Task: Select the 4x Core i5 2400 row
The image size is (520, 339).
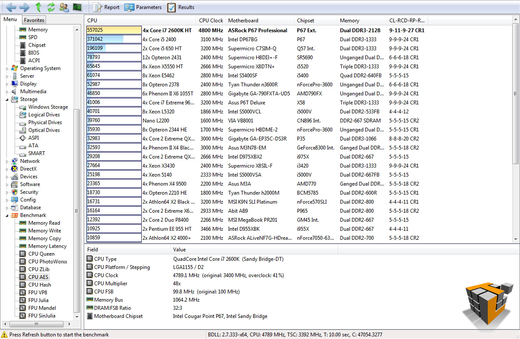Action: tap(257, 40)
